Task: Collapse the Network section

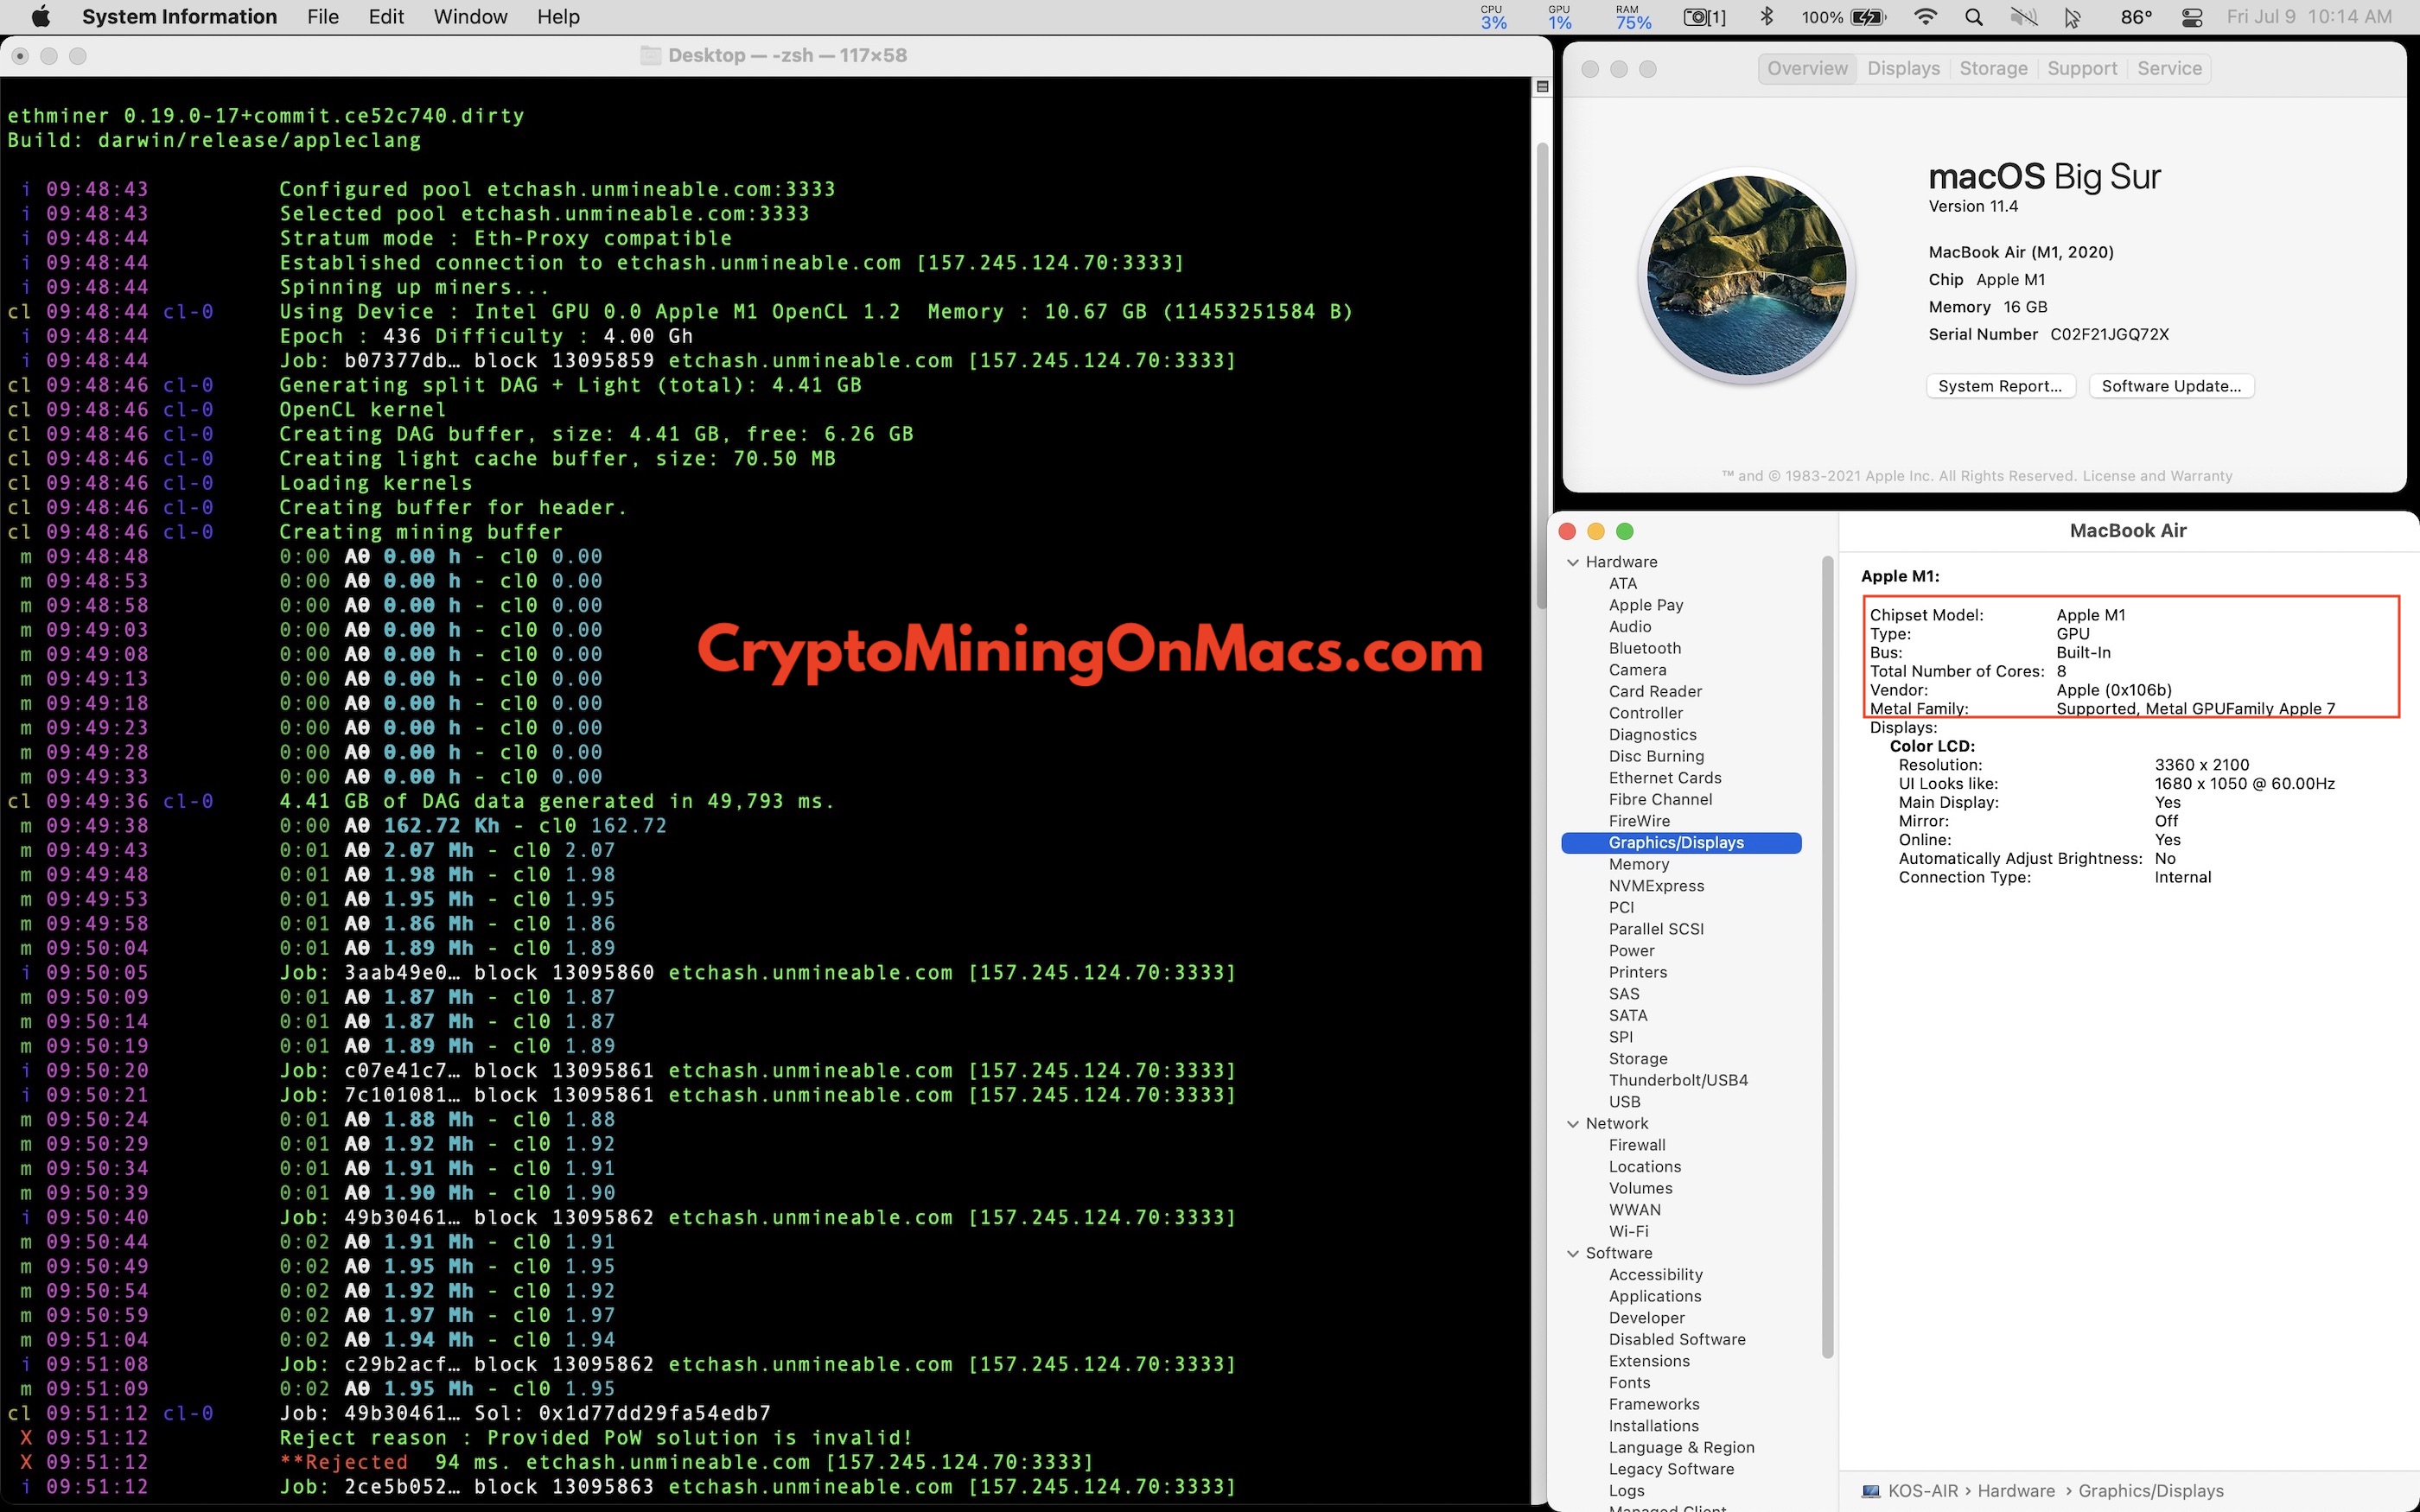Action: click(x=1573, y=1124)
